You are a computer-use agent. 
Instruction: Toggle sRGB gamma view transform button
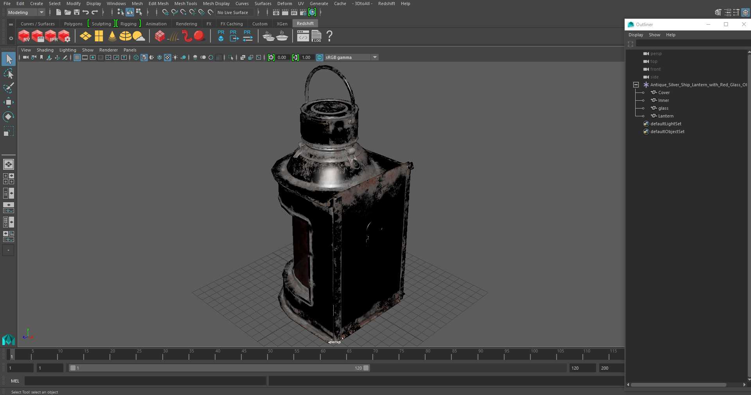[x=320, y=57]
